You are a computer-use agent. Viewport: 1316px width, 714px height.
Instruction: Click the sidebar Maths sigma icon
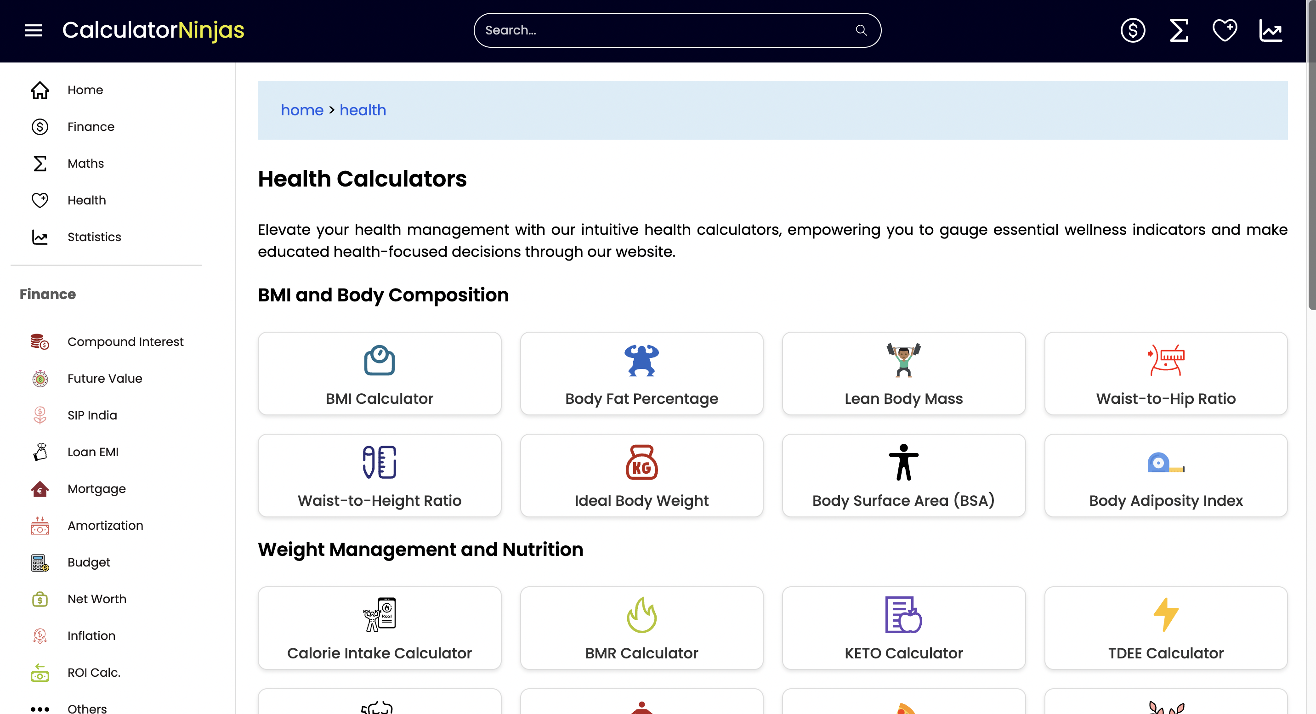coord(40,164)
